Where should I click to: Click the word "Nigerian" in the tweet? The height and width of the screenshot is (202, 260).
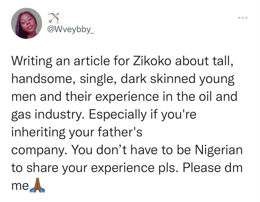(219, 150)
